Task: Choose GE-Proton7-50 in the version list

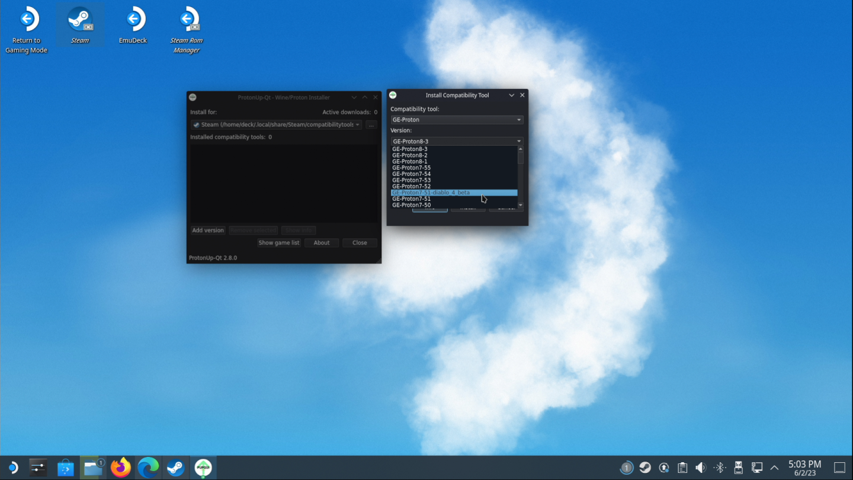Action: click(x=454, y=205)
